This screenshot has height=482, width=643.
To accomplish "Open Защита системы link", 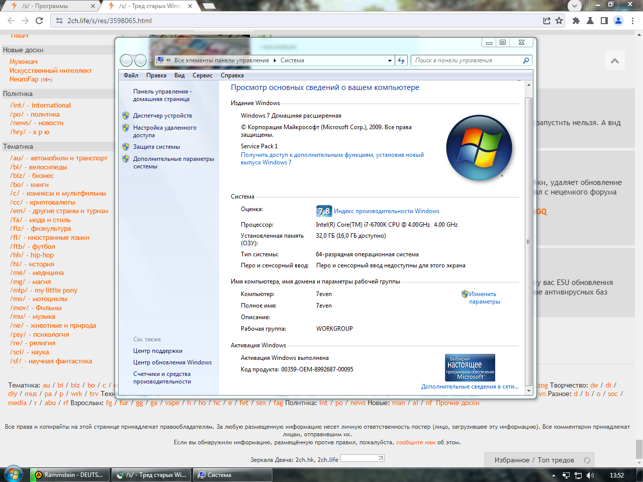I will point(156,147).
